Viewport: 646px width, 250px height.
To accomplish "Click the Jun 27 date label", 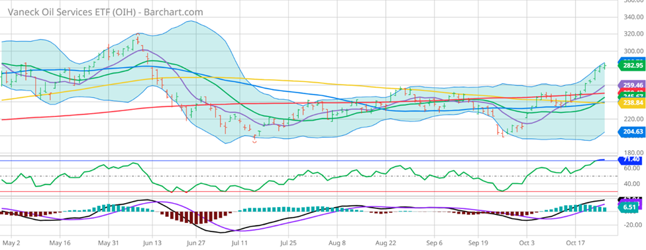I will [196, 242].
